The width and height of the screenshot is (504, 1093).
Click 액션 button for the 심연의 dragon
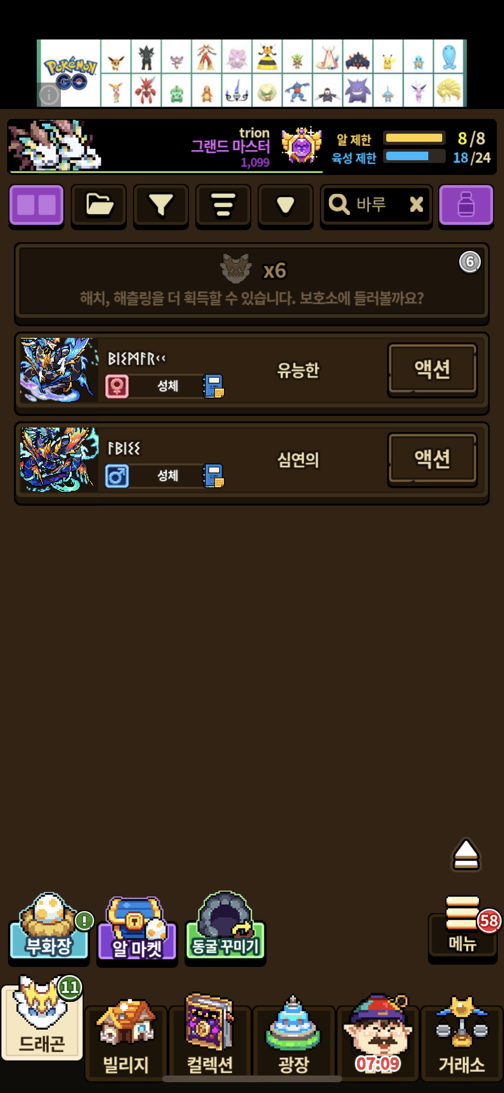[x=432, y=459]
